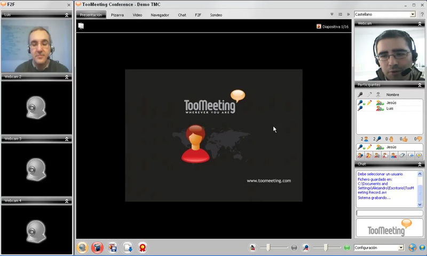Click the microphone level icon
Image resolution: width=427 pixels, height=256 pixels.
[305, 247]
